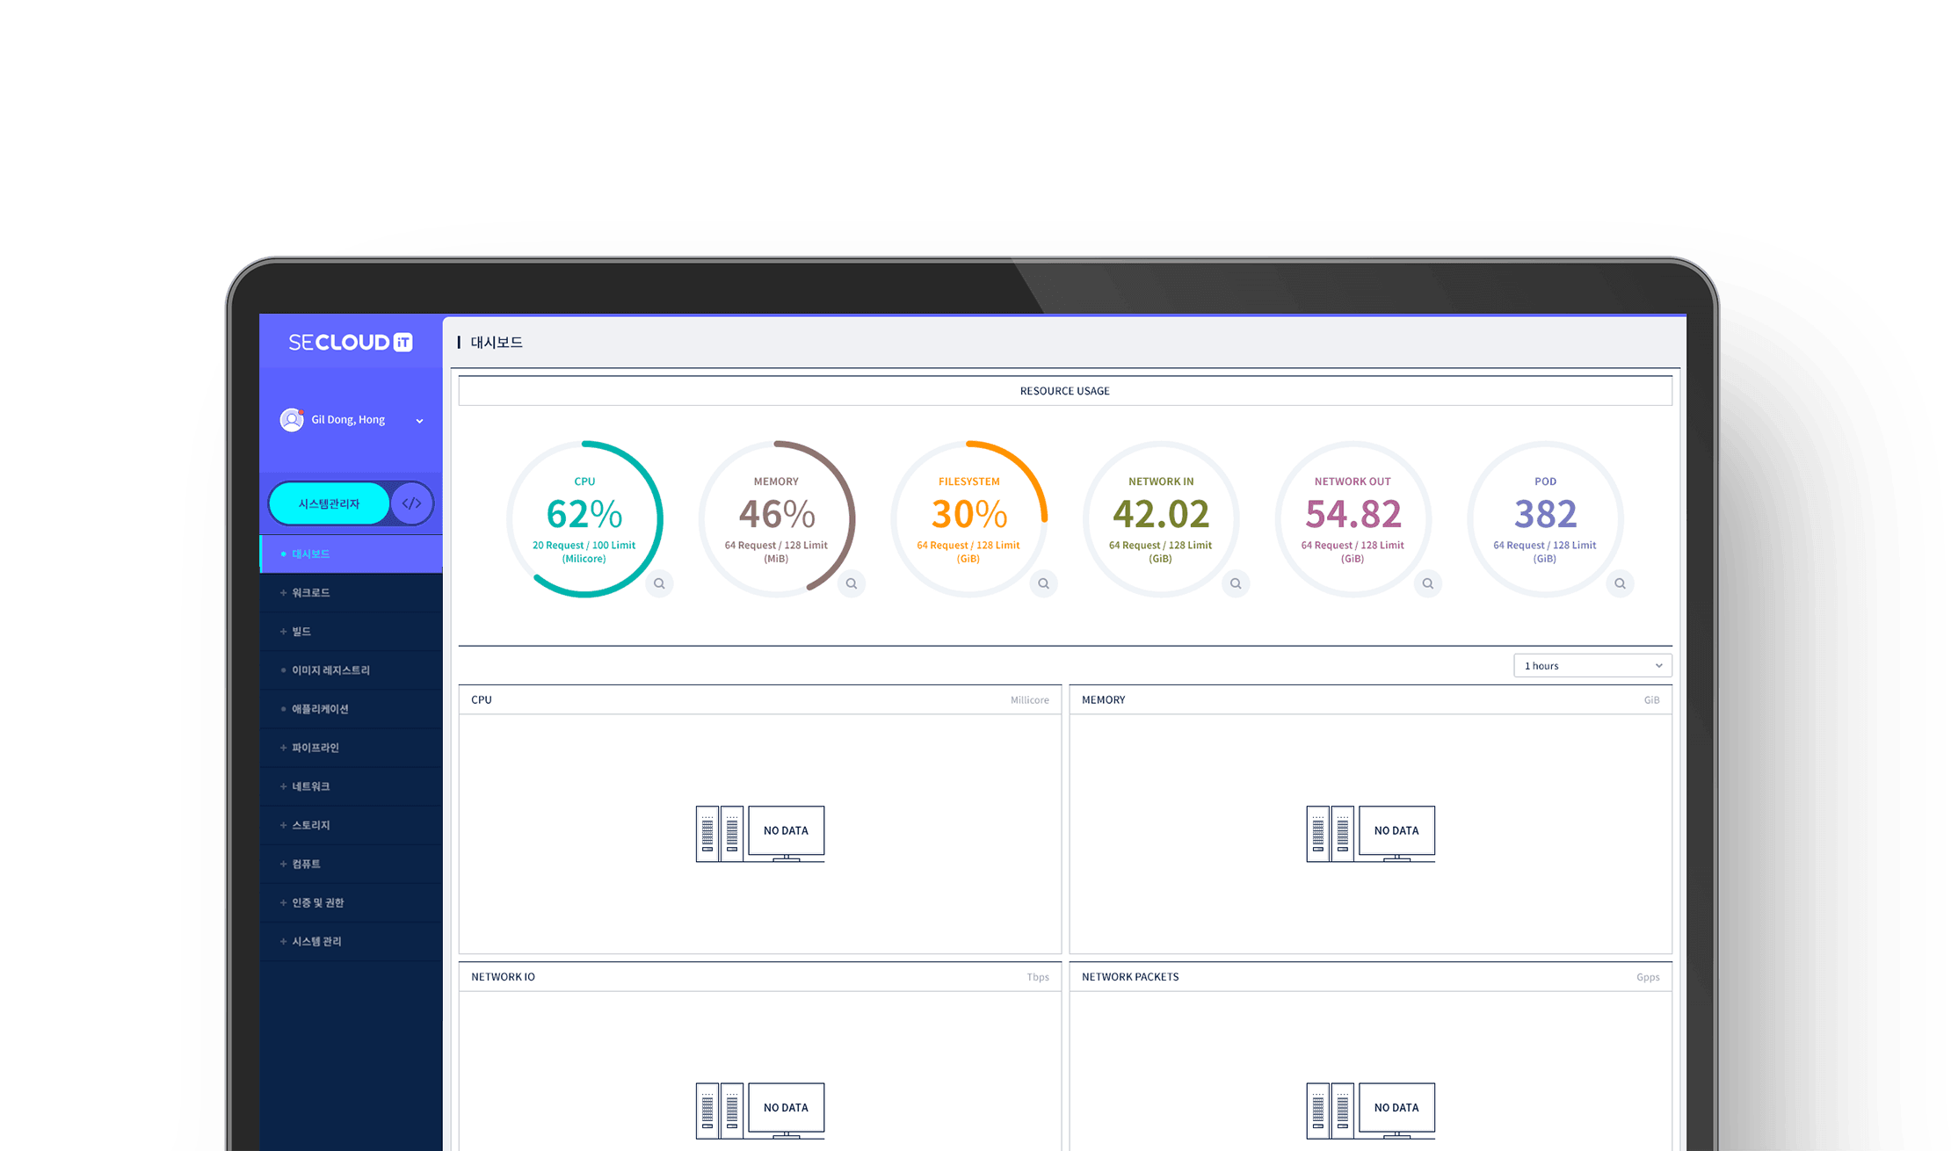This screenshot has width=1951, height=1151.
Task: Open the 대시보드 sidebar item
Action: tap(311, 554)
